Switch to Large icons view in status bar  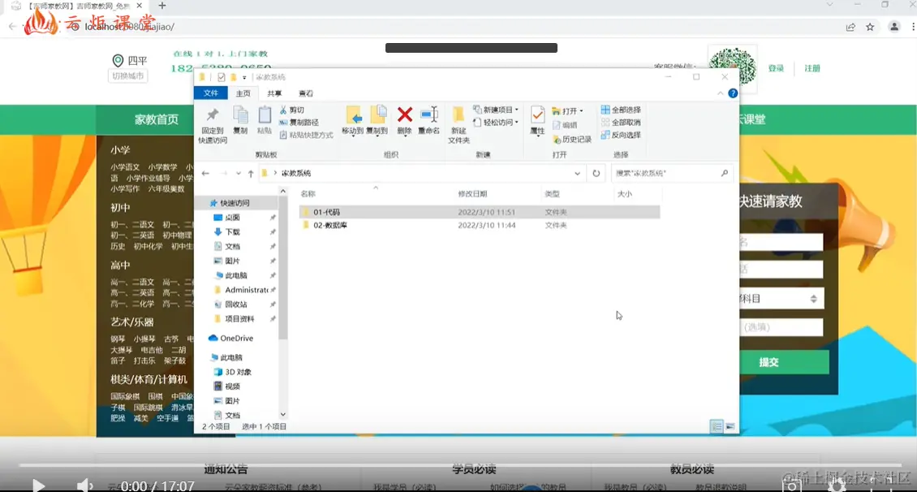click(x=730, y=426)
